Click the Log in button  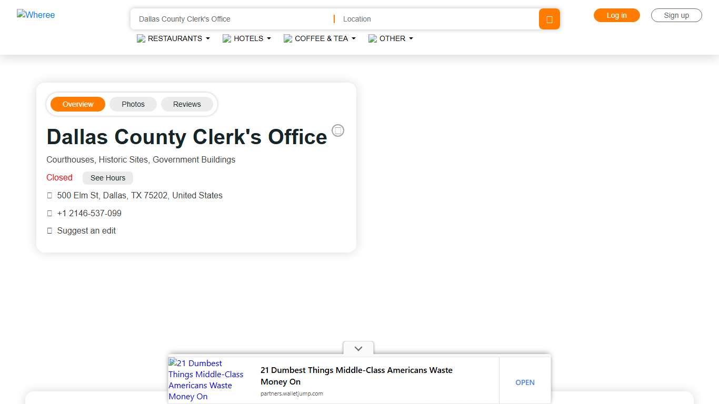616,15
